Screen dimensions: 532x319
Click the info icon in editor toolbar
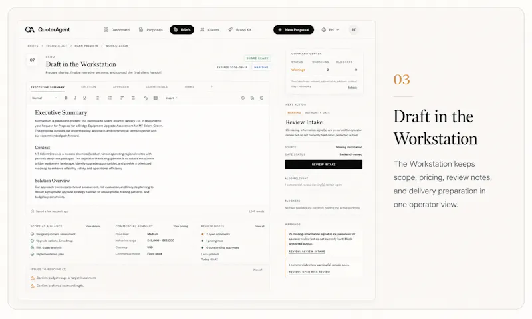click(261, 98)
